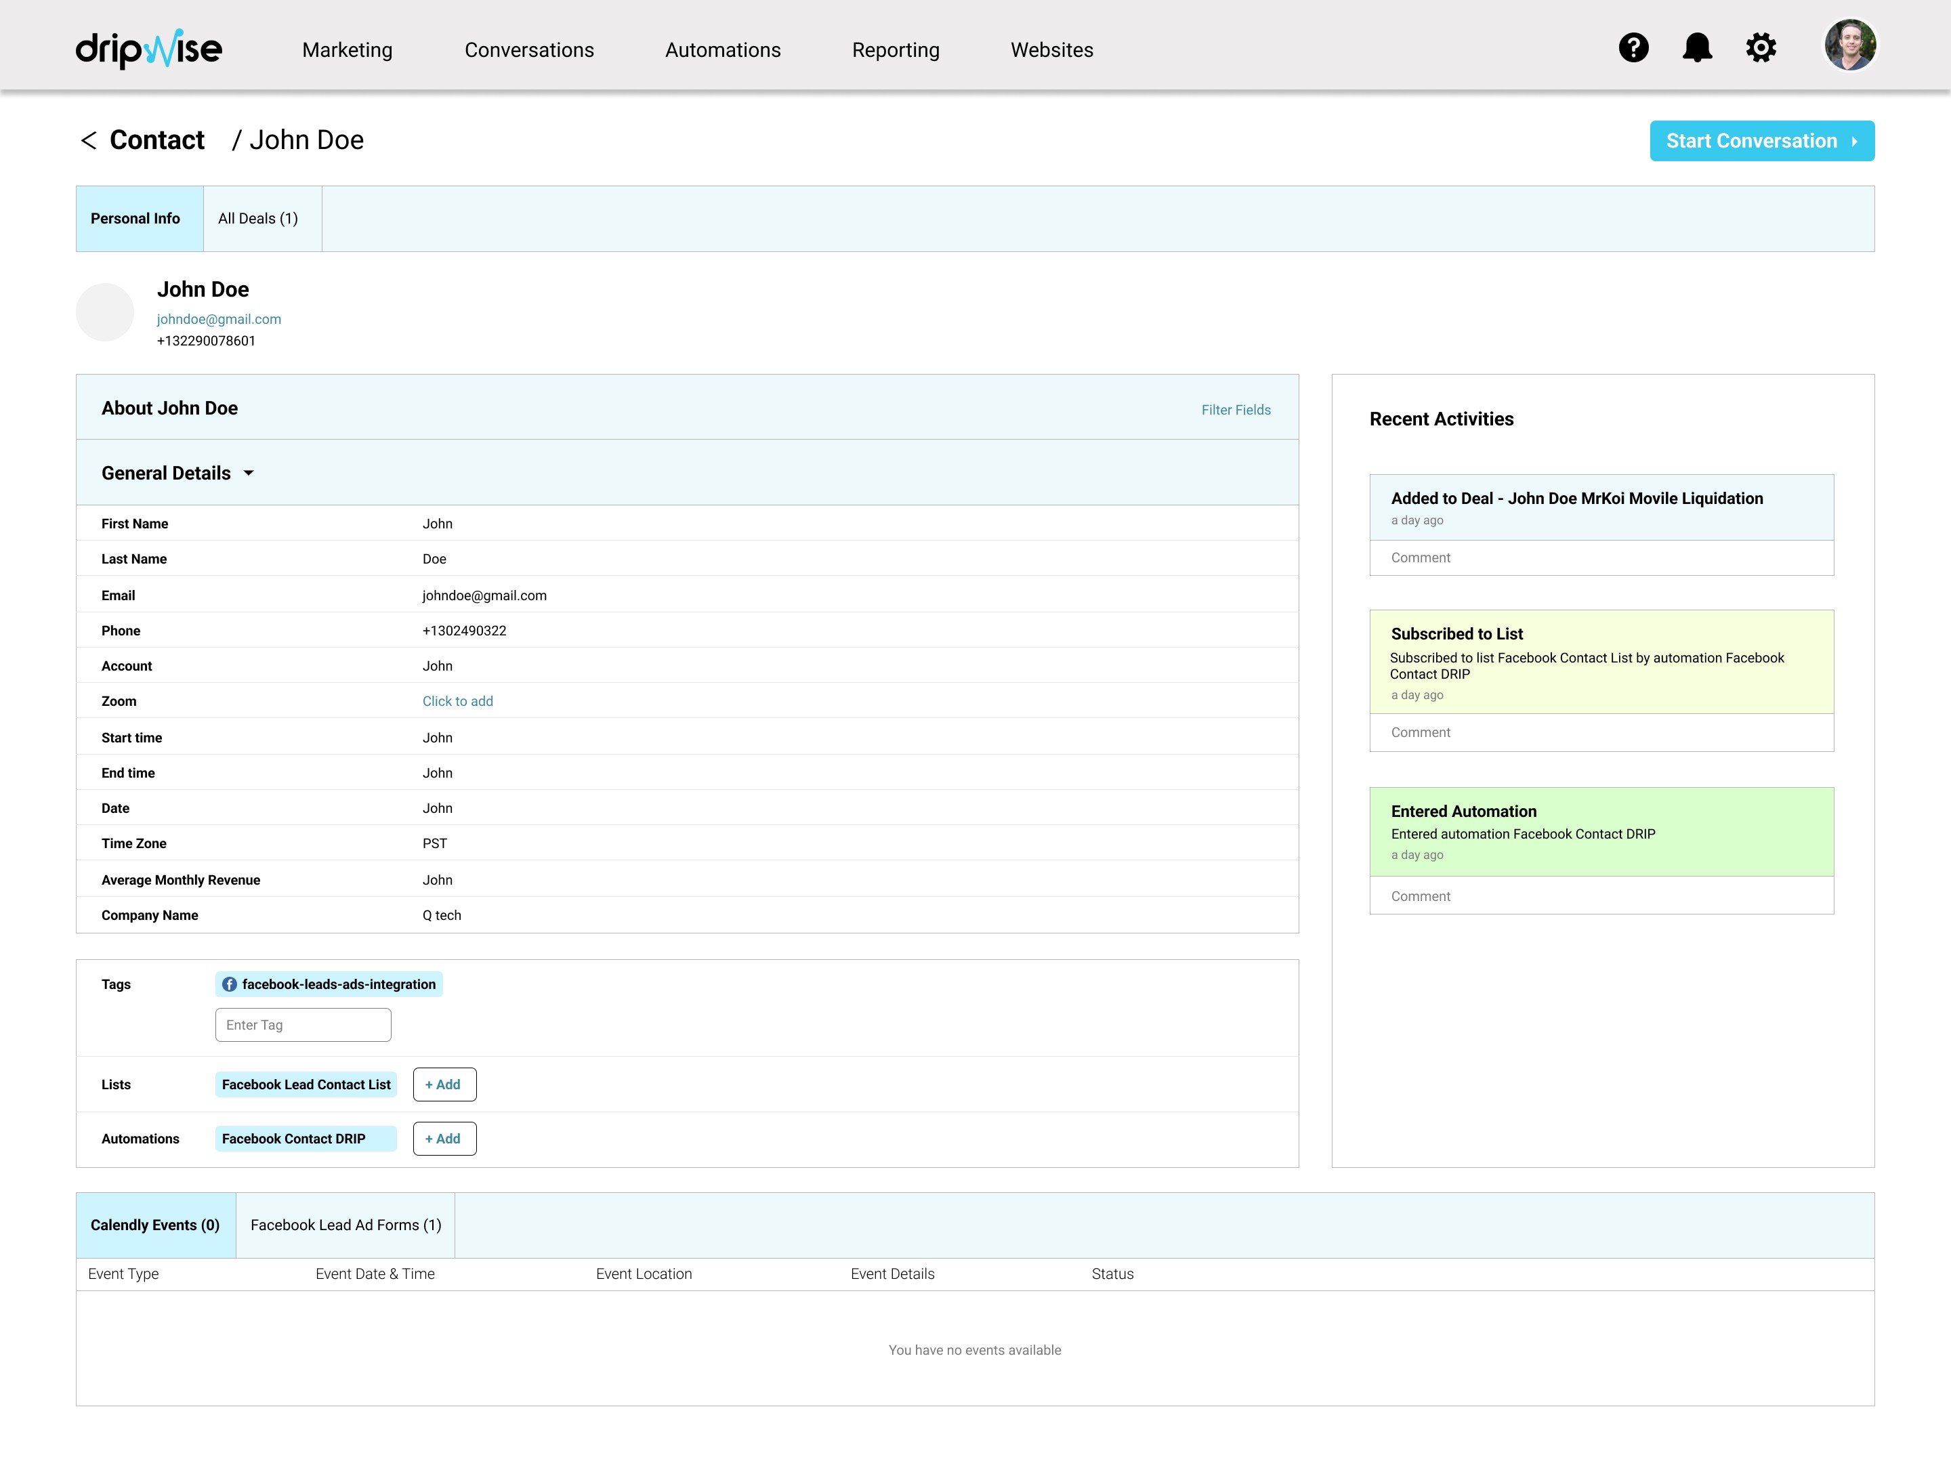Open the Filter Fields link

1235,410
